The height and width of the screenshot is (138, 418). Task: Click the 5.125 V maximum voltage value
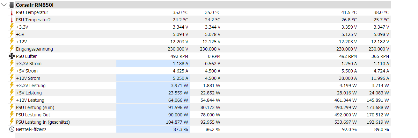[349, 34]
